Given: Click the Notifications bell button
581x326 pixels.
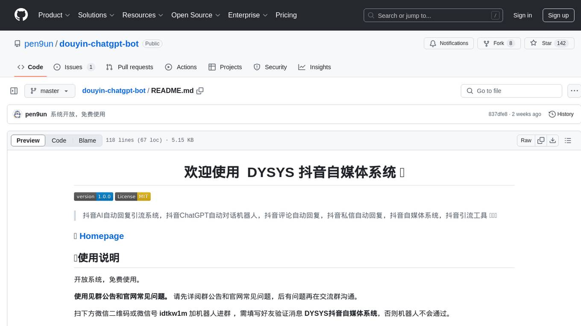Looking at the screenshot, I should point(449,44).
